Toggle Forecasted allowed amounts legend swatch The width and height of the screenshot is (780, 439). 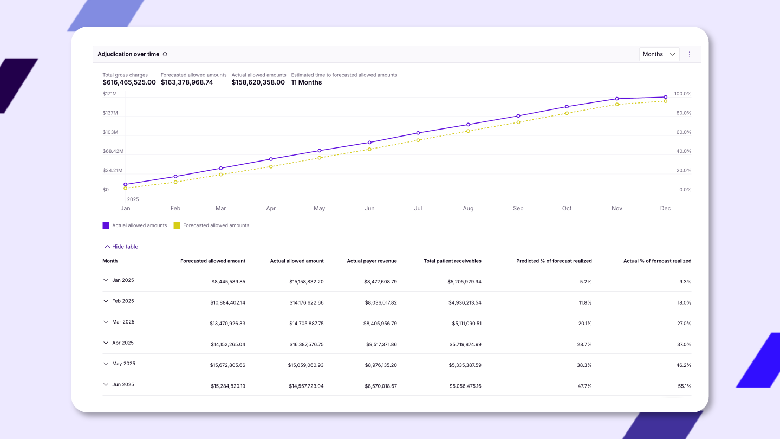[177, 225]
